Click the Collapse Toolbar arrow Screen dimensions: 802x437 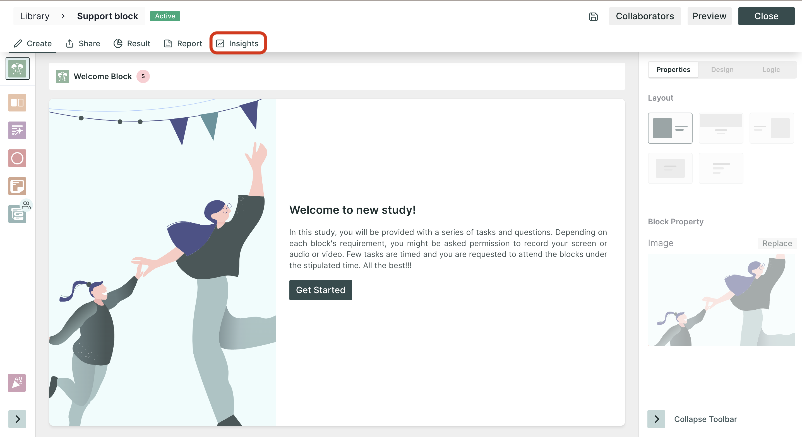pyautogui.click(x=656, y=419)
